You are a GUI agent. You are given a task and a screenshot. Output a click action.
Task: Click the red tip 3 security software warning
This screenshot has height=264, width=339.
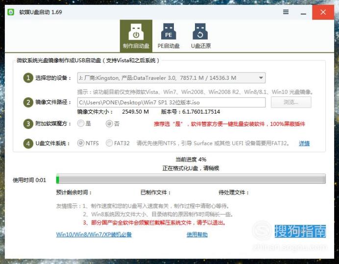click(154, 222)
